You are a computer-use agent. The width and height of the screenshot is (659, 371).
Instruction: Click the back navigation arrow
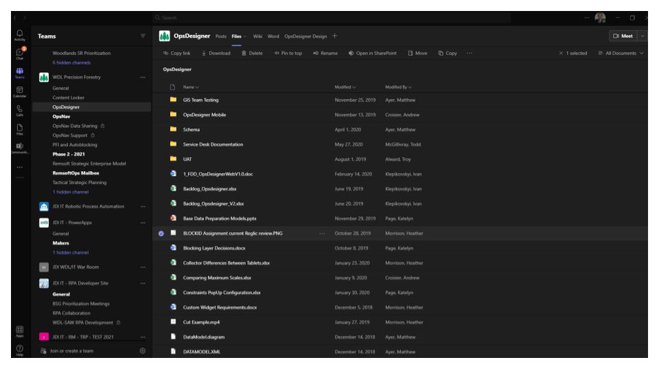point(15,18)
